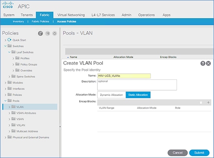Screen dimensions: 214x158
Task: Click the Pools folder icon
Action: tap(10, 100)
